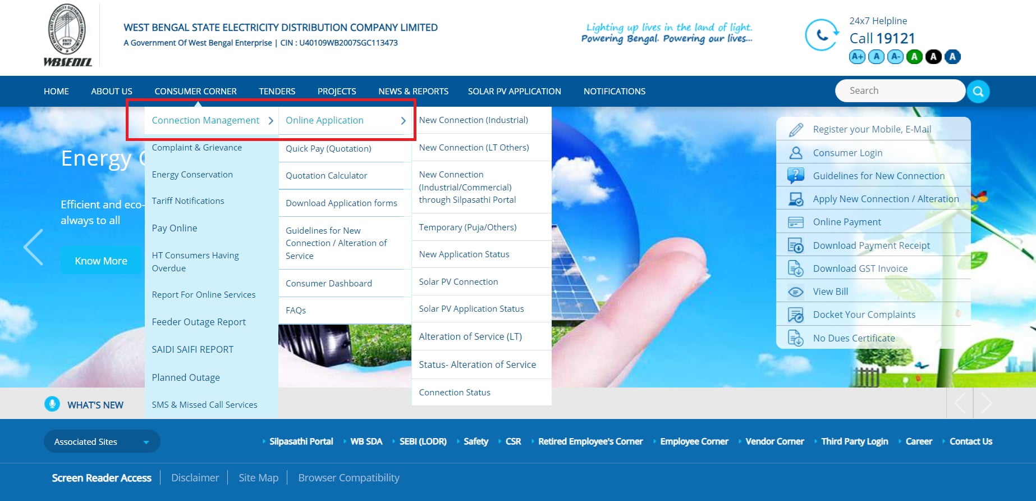1036x501 pixels.
Task: Click the No Dues Certificate icon
Action: (x=796, y=338)
